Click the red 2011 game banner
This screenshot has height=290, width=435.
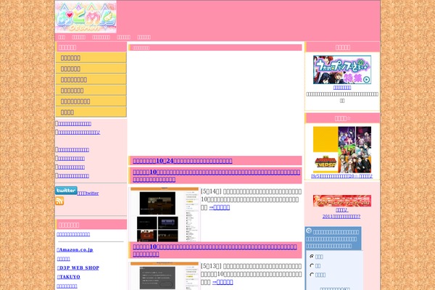pos(342,201)
